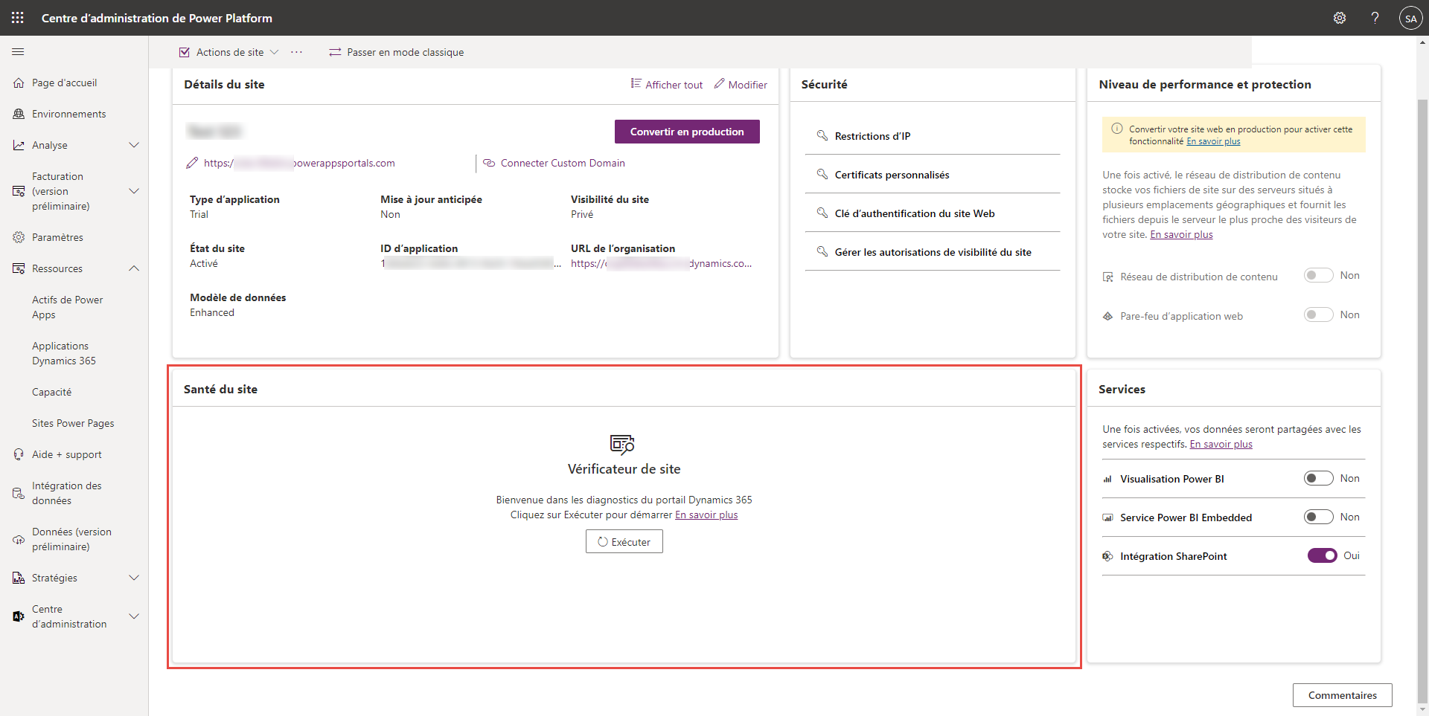
Task: Open the app launcher waffle icon
Action: click(18, 18)
